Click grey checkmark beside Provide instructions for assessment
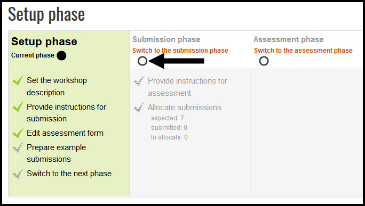Image resolution: width=365 pixels, height=206 pixels. (x=139, y=81)
